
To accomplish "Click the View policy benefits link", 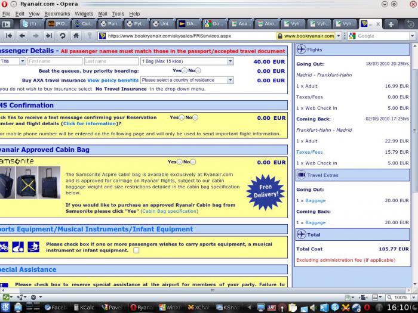I will click(x=113, y=80).
